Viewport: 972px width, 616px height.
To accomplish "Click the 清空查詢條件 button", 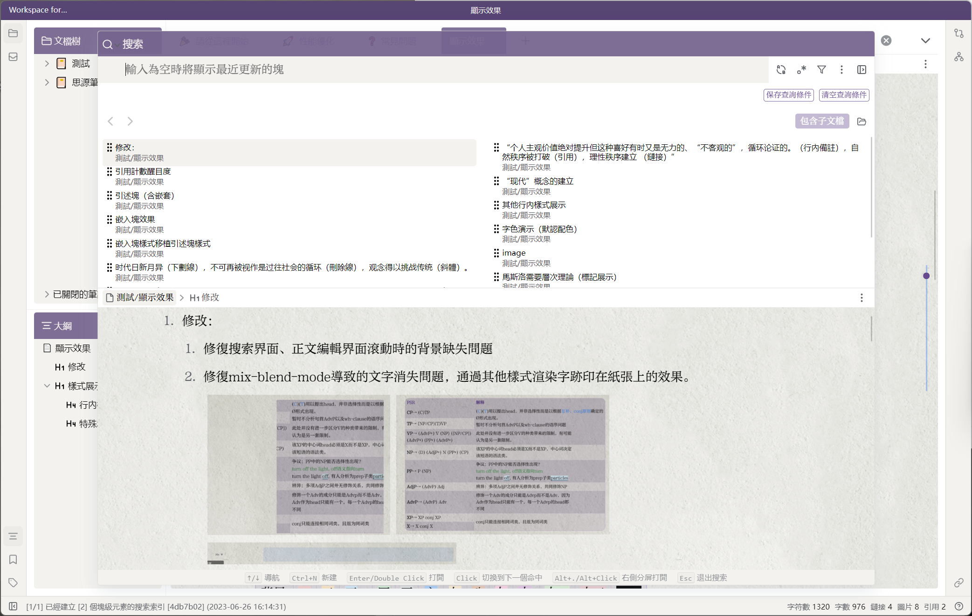I will click(844, 95).
